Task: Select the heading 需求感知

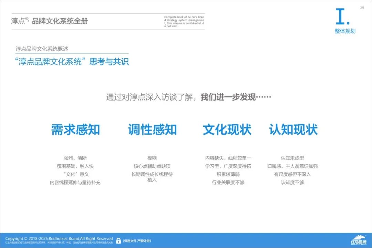Action: pyautogui.click(x=75, y=130)
